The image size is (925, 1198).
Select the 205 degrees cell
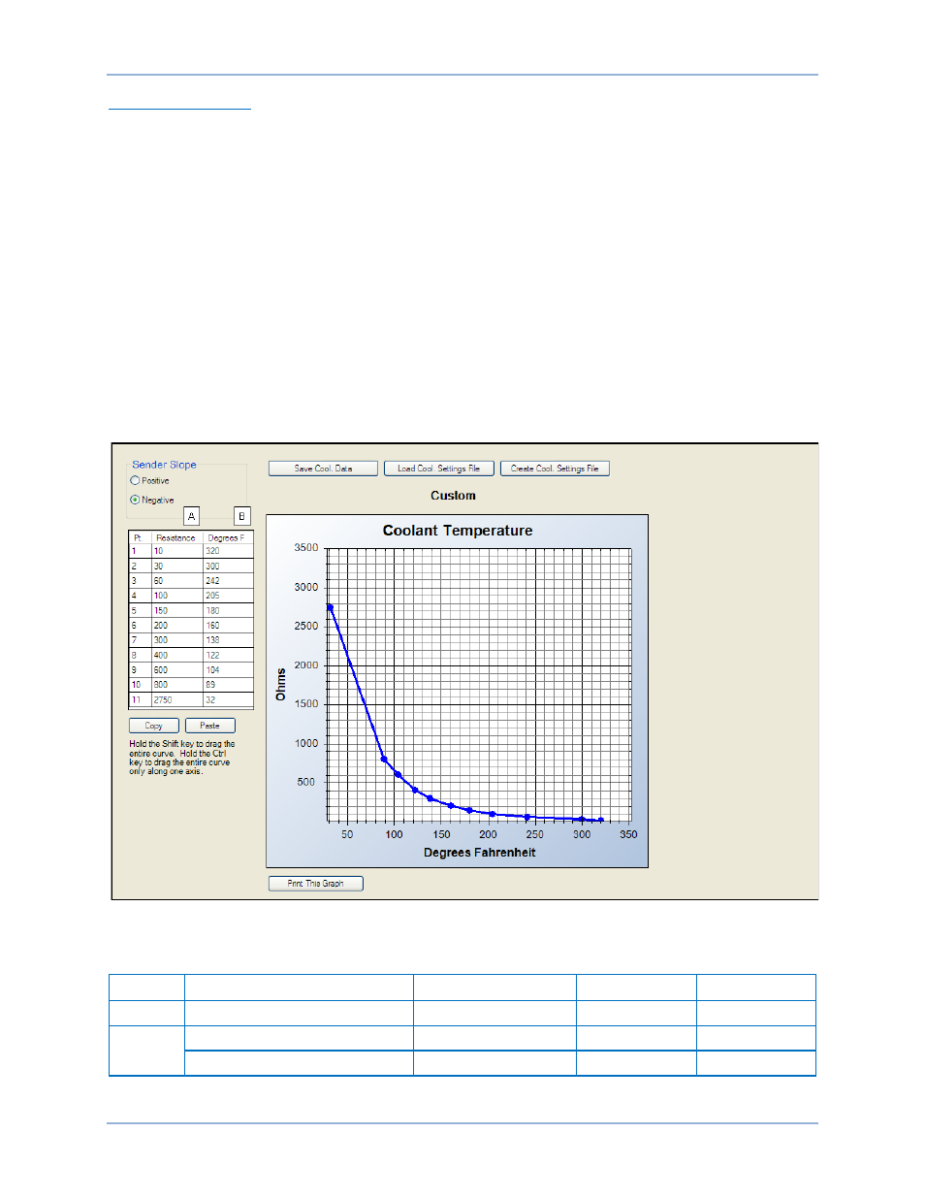[x=228, y=596]
